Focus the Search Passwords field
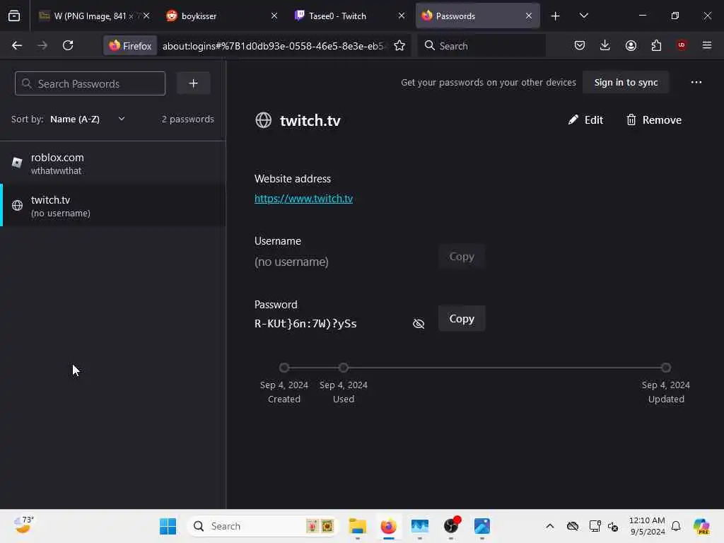Viewport: 724px width, 543px height. pyautogui.click(x=90, y=83)
